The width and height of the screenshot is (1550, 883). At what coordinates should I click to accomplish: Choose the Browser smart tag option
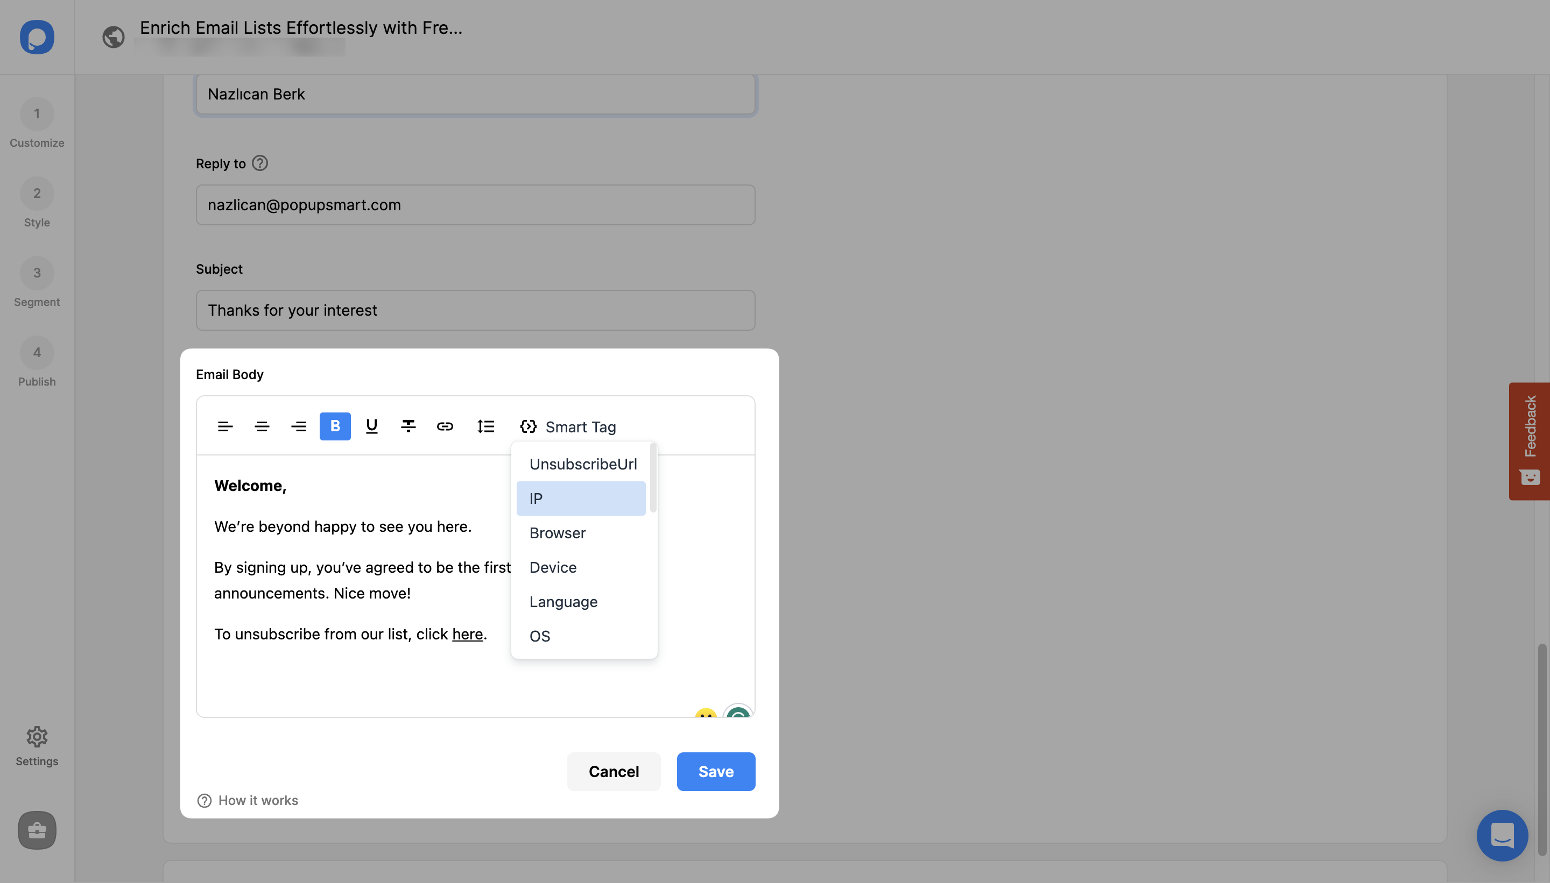pyautogui.click(x=557, y=532)
